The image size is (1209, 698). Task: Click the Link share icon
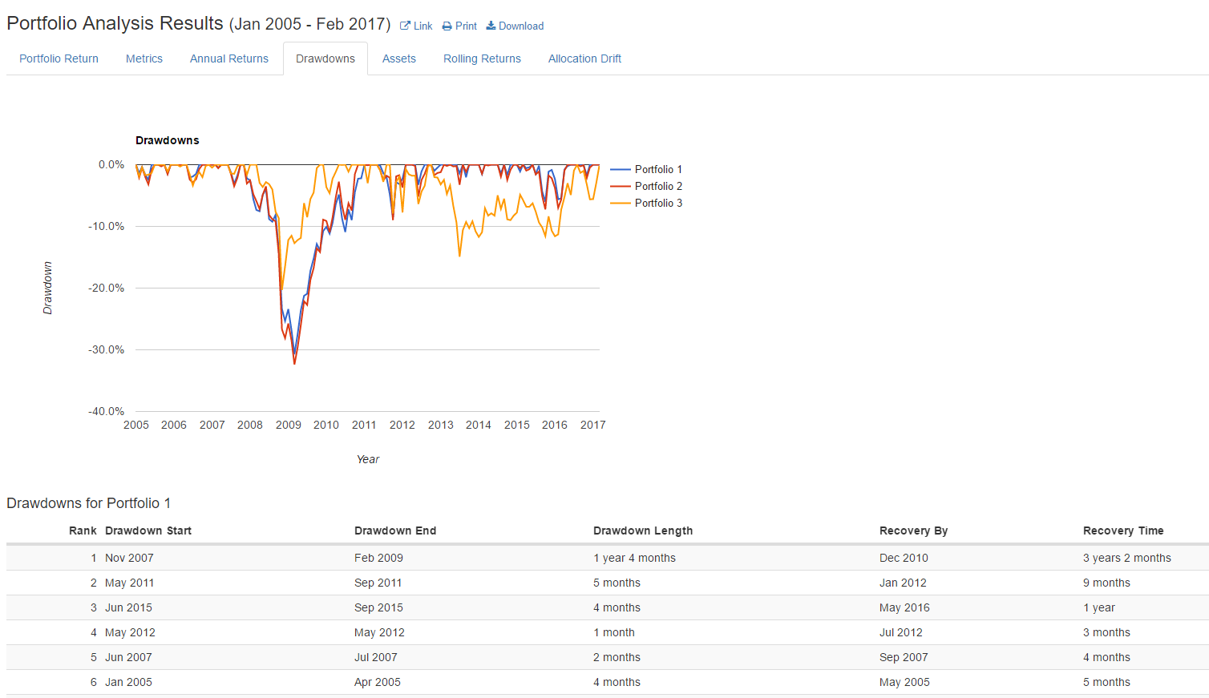(405, 26)
